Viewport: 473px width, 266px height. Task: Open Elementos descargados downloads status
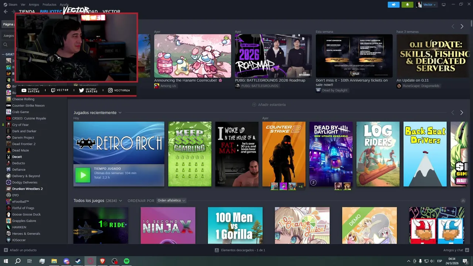[x=240, y=250]
